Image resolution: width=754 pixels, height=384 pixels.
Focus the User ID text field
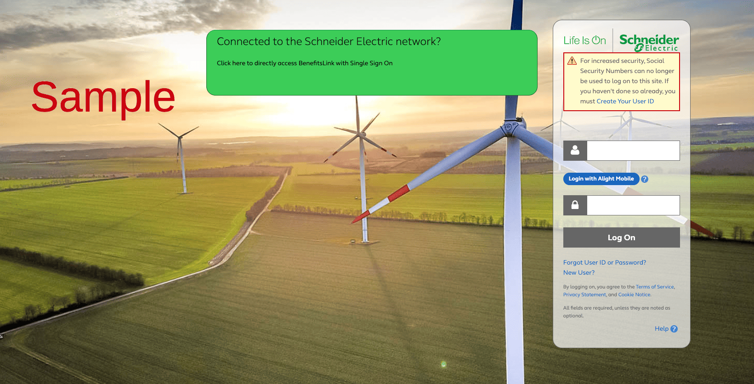(x=633, y=151)
